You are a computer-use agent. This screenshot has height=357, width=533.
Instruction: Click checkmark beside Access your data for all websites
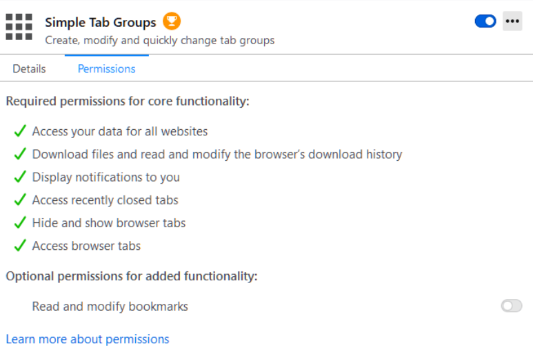[x=20, y=131]
